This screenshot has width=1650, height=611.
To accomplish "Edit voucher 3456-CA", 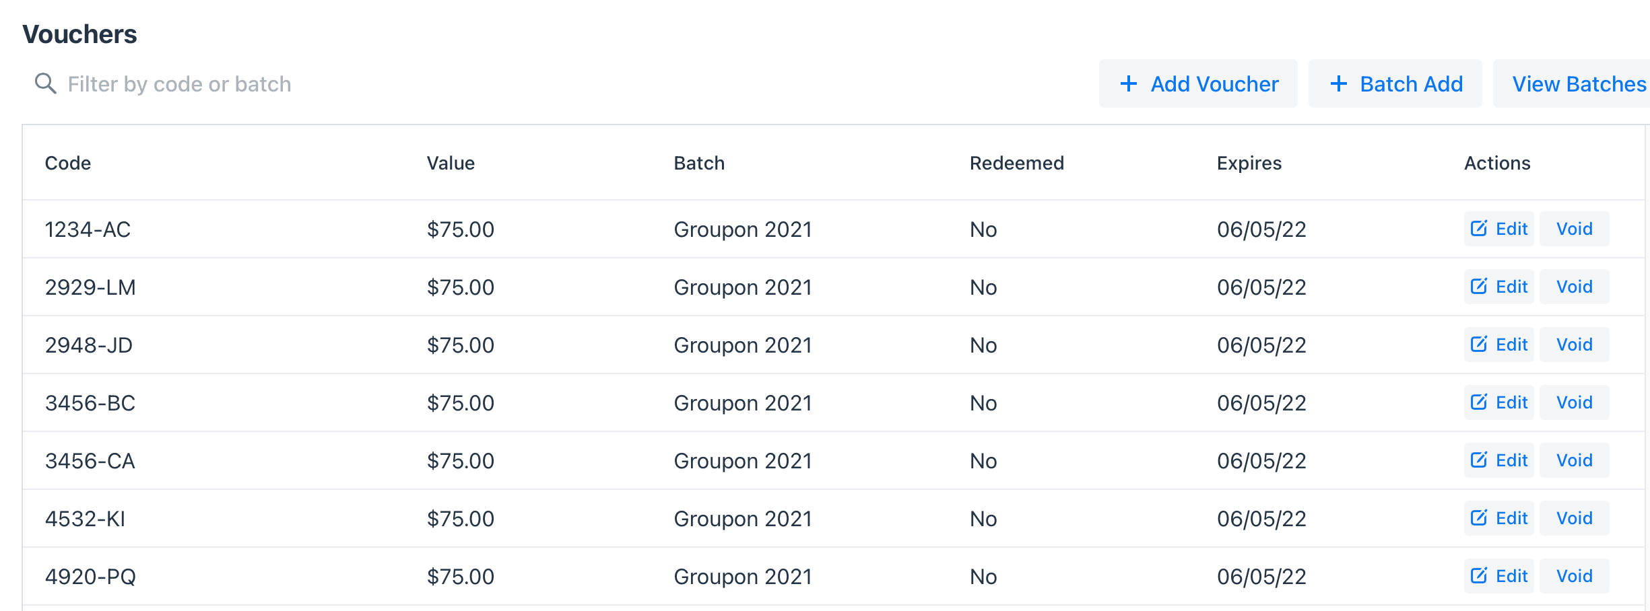I will [x=1499, y=460].
